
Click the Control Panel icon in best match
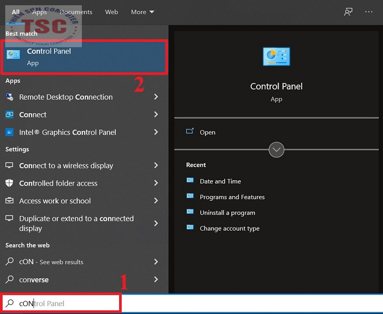coord(13,55)
